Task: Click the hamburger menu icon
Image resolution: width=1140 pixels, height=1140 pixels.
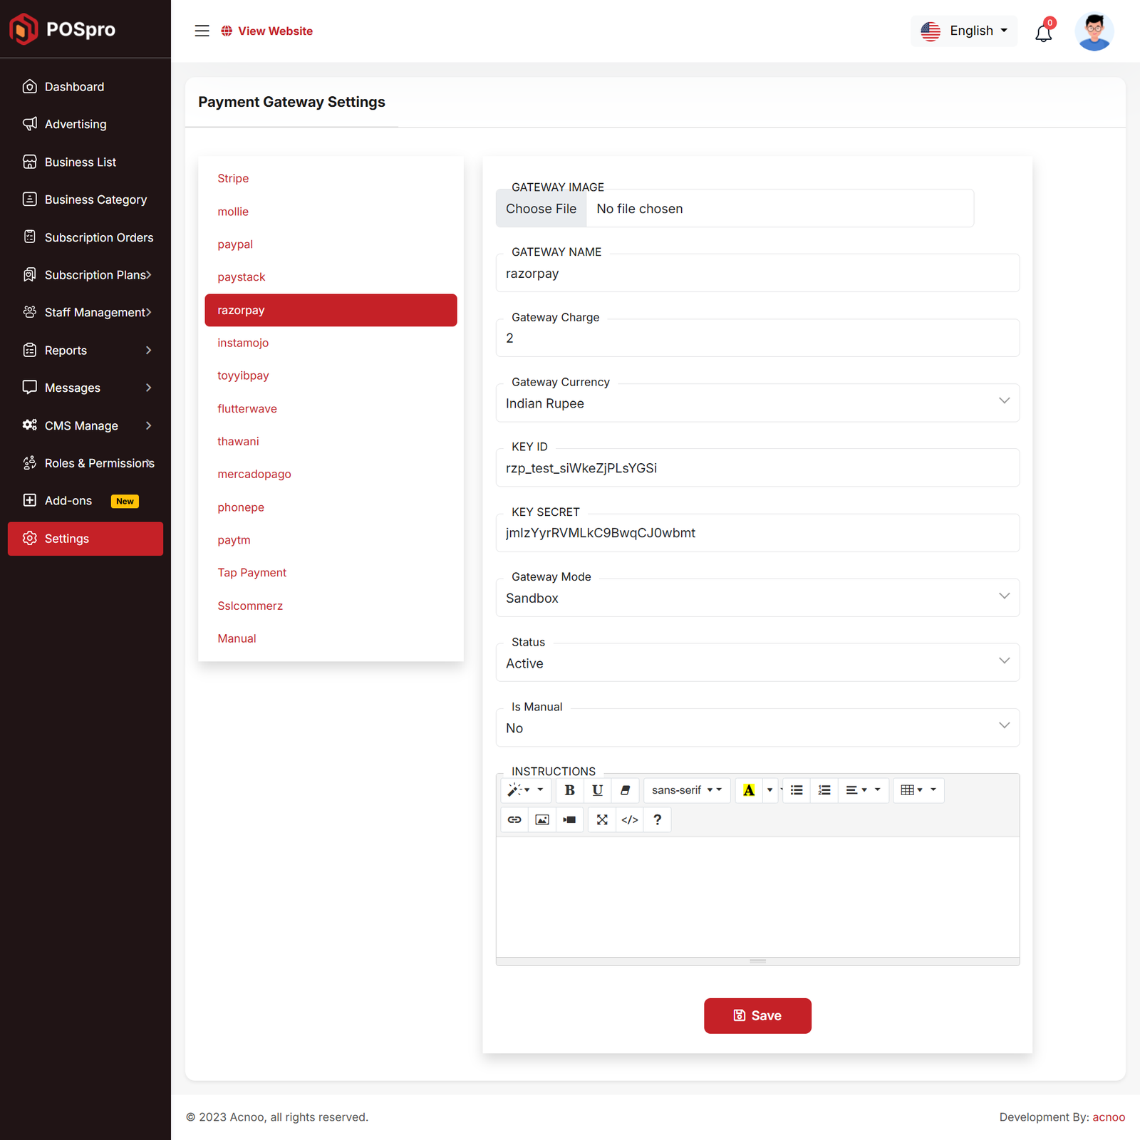Action: pos(202,31)
